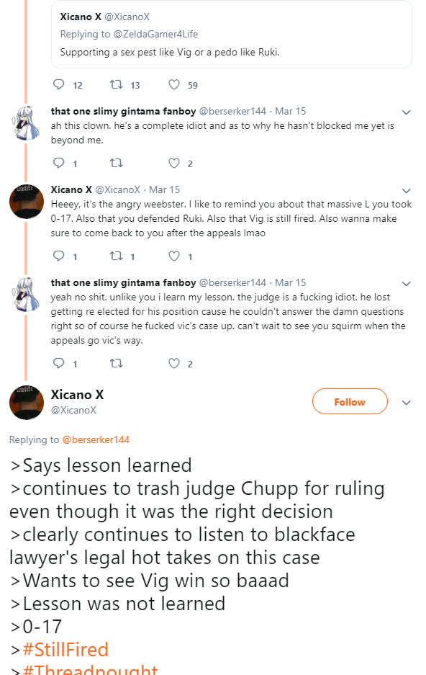This screenshot has height=675, width=426.
Task: Retweet the quoted tweet with 13 retweets
Action: point(117,84)
